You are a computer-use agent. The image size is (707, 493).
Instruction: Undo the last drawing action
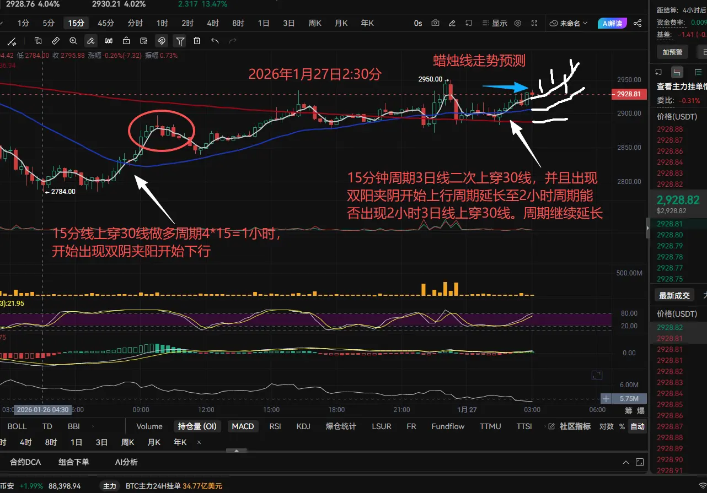click(215, 41)
